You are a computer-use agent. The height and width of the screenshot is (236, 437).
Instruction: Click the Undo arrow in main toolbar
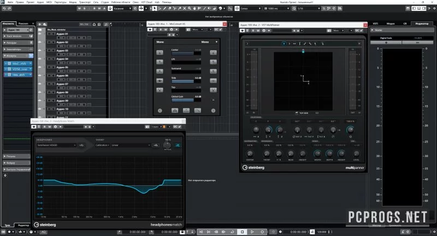[x=4, y=8]
